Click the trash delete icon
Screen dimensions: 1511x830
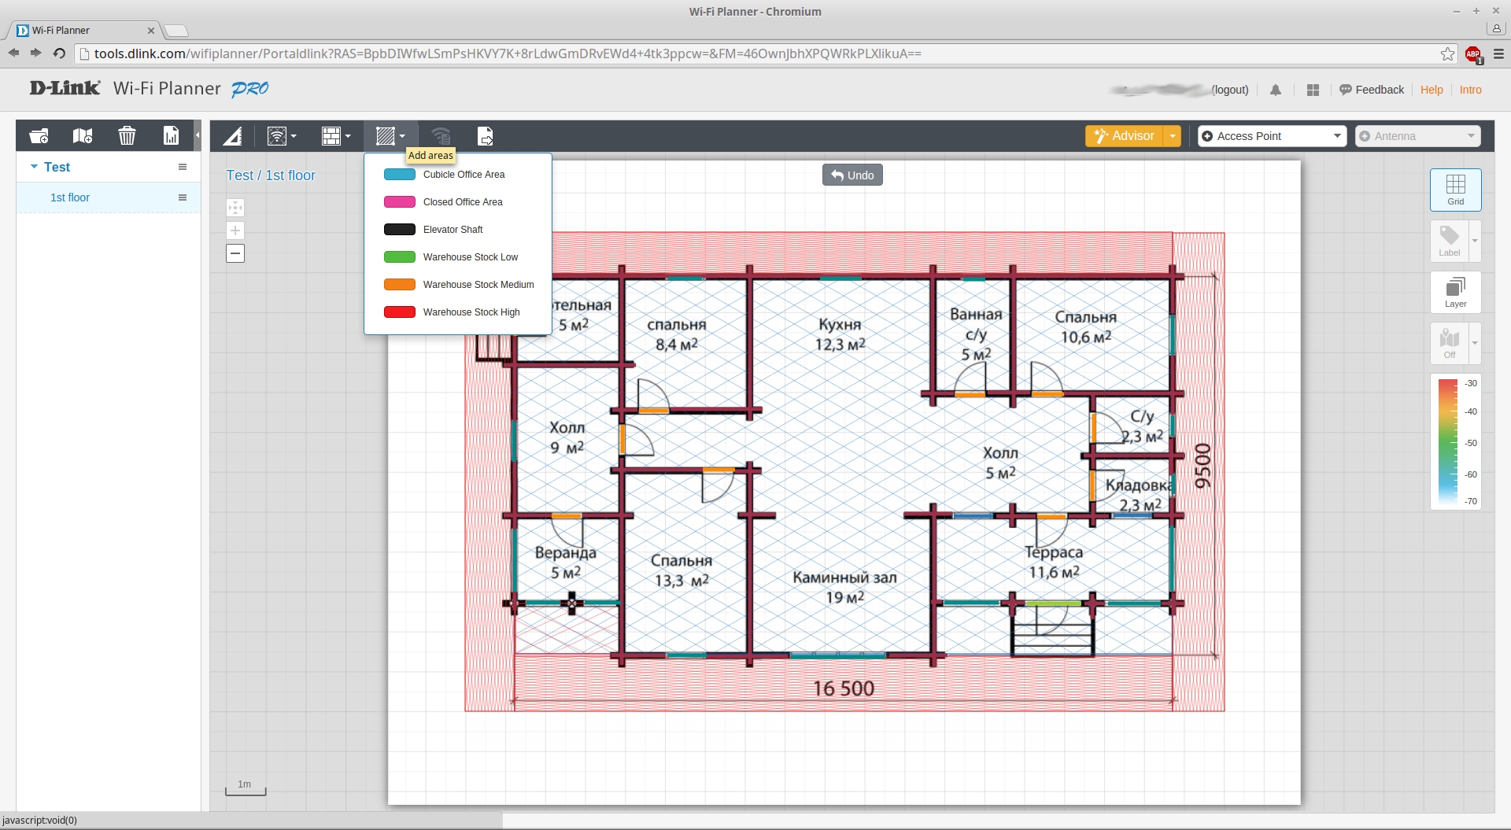click(127, 136)
